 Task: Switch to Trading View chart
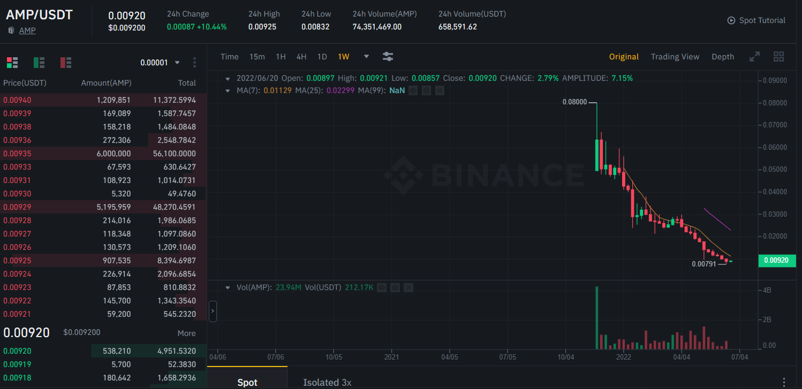pos(675,57)
